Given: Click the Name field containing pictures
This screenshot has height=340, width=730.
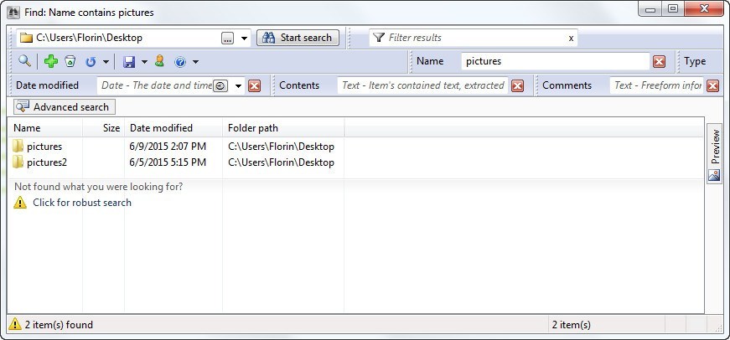Looking at the screenshot, I should (x=555, y=61).
